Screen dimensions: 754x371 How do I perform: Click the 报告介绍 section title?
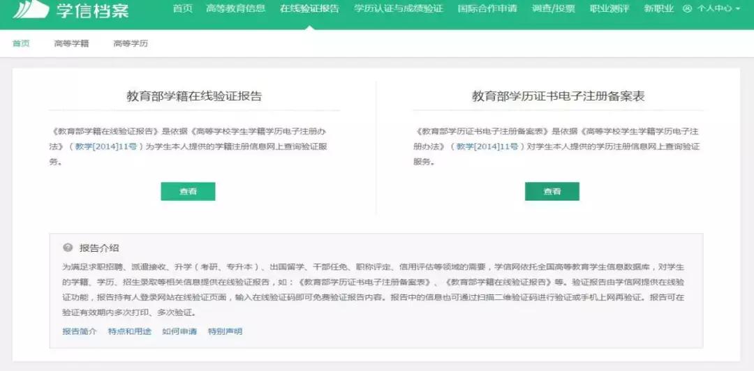[99, 248]
